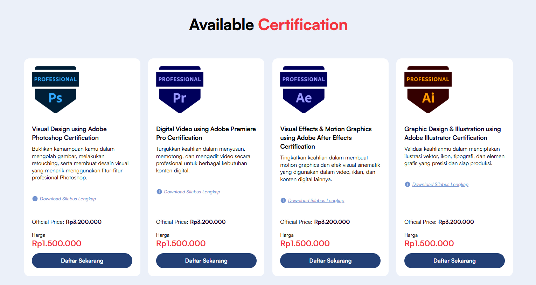Click the info icon on the After Effects card
Viewport: 536px width, 285px height.
click(x=283, y=200)
